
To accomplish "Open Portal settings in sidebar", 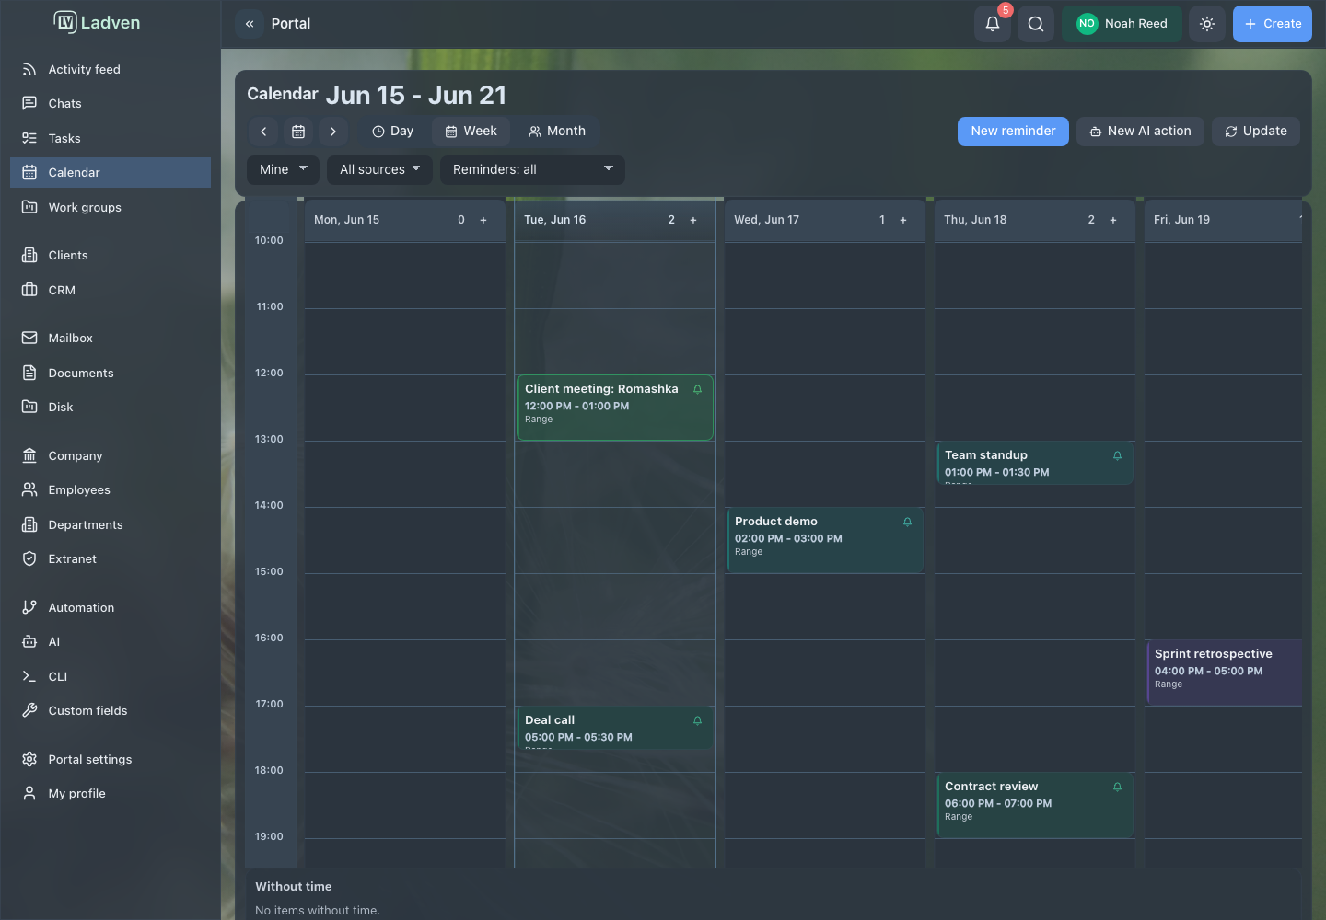I will click(x=110, y=759).
